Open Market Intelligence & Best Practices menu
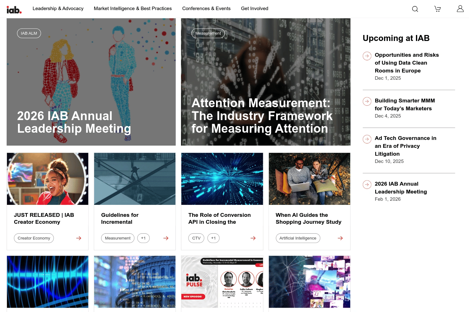Viewport: 469px width, 312px height. [x=133, y=9]
